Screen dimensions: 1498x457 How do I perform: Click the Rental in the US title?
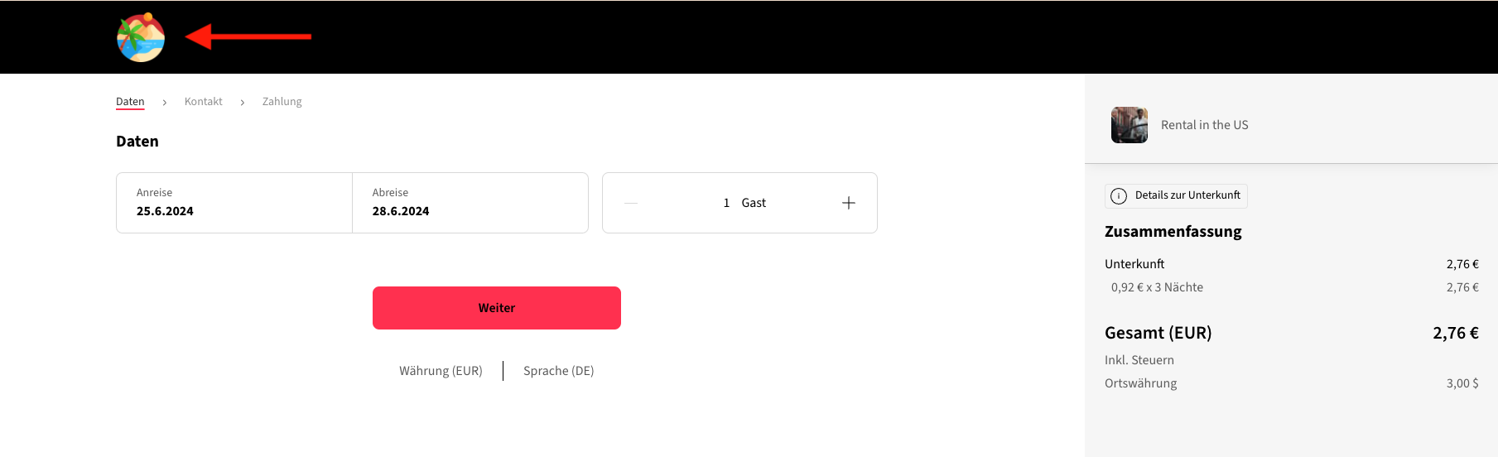[1205, 125]
